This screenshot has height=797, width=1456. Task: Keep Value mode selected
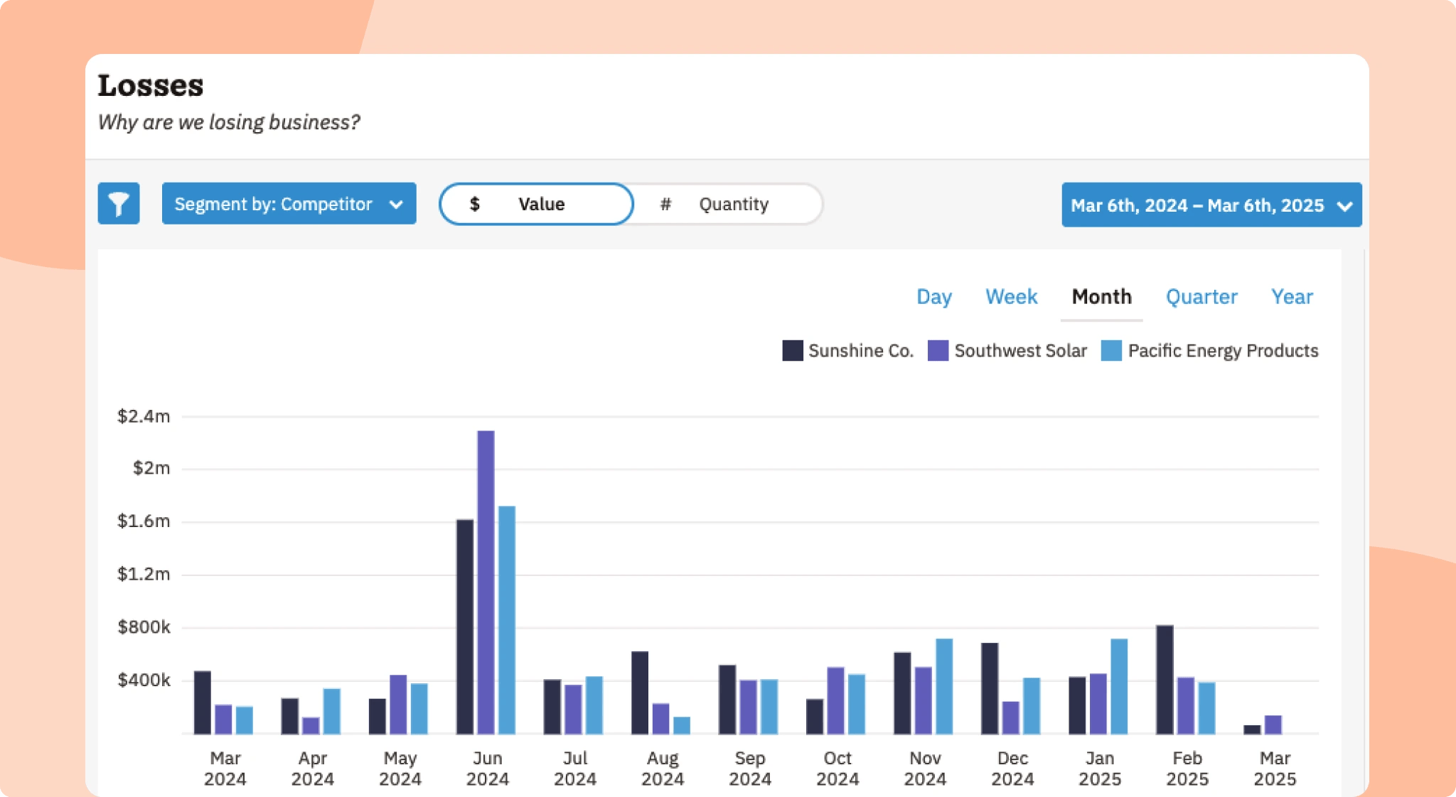pyautogui.click(x=542, y=204)
